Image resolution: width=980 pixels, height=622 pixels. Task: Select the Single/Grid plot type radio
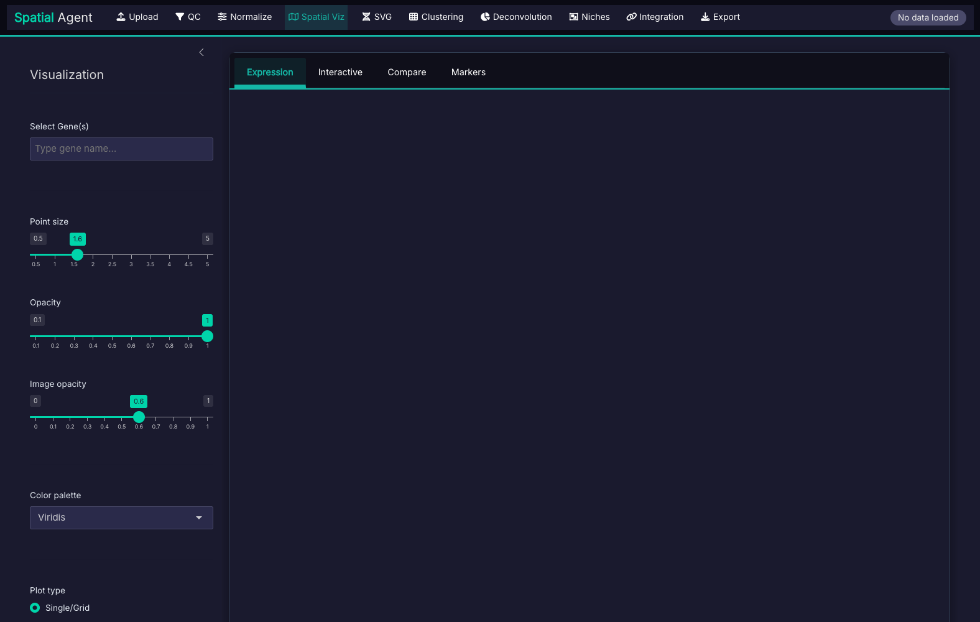coord(35,608)
